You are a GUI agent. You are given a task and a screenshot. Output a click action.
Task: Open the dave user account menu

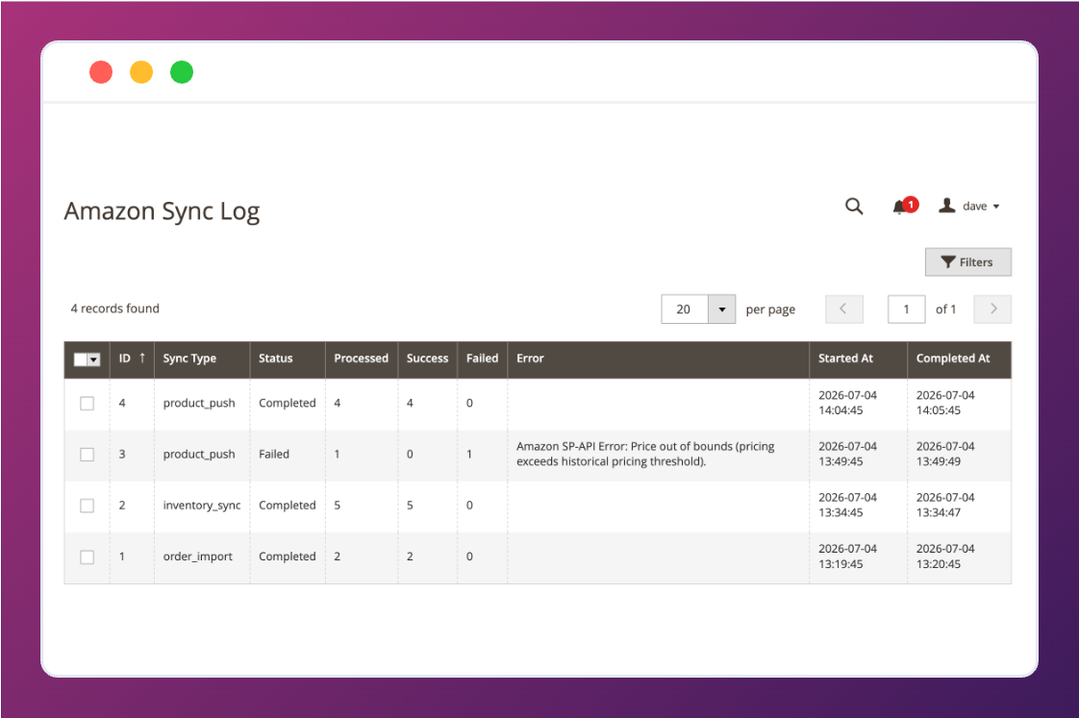(969, 206)
